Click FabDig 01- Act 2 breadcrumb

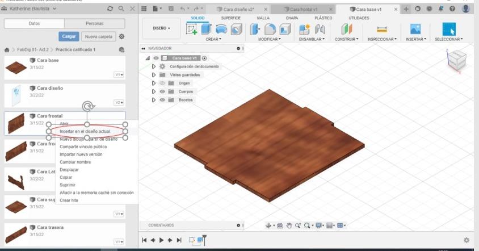33,49
